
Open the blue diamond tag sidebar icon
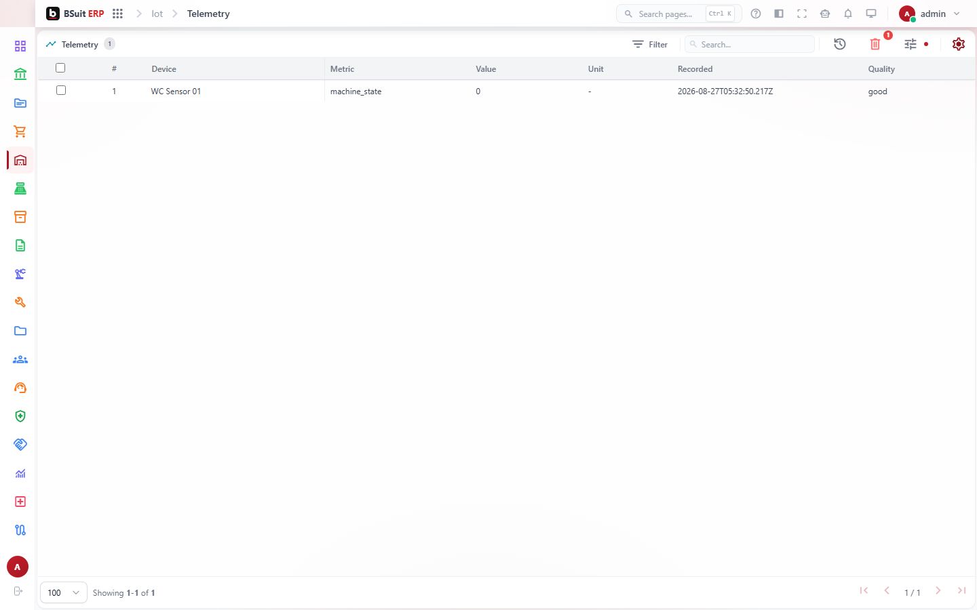click(x=20, y=445)
